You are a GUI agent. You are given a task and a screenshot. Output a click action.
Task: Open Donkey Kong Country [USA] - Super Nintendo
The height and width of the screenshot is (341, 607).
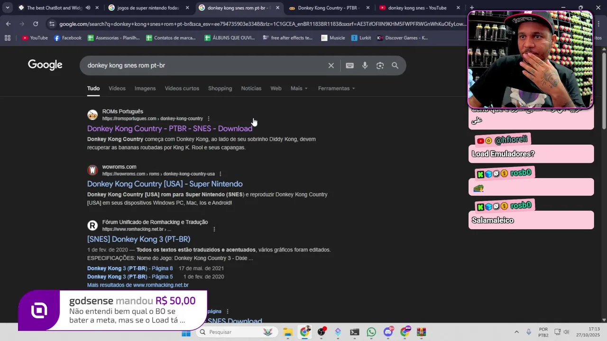point(165,184)
